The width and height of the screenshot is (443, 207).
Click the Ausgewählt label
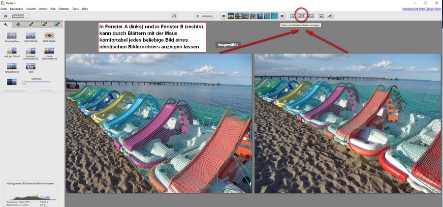click(228, 45)
